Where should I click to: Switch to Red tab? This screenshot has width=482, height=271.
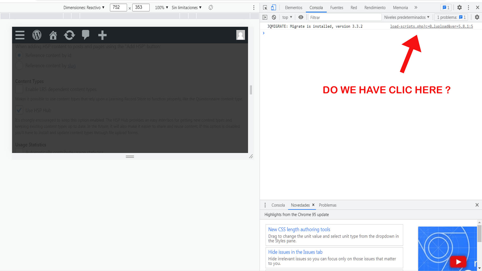pyautogui.click(x=354, y=8)
